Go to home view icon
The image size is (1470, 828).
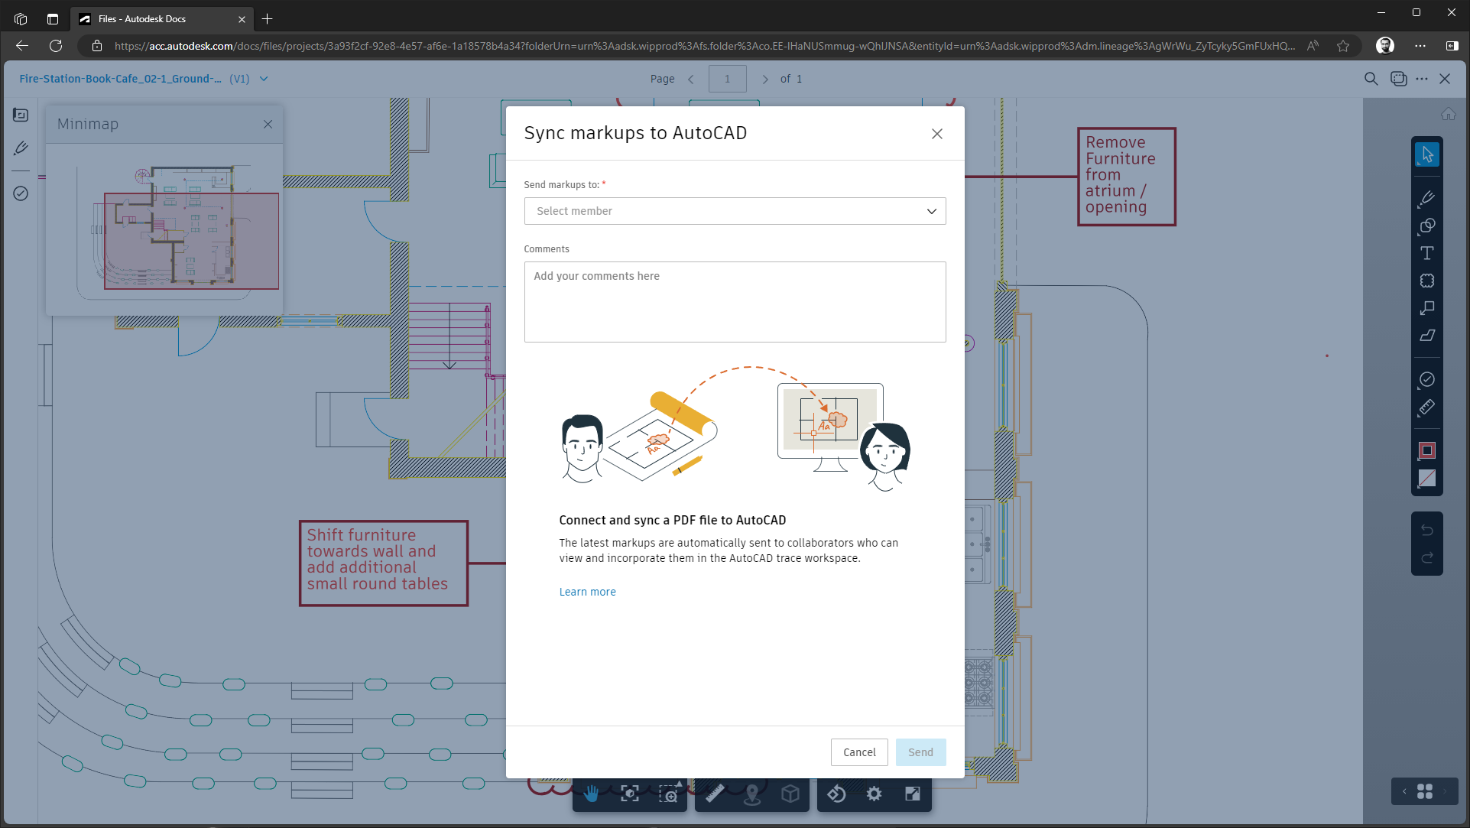pos(1448,114)
